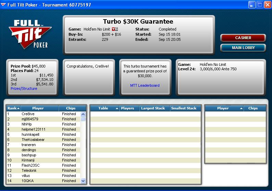This screenshot has width=272, height=191.
Task: Click the 6-max icon next to Hold'em No Limit
Action: (116, 29)
